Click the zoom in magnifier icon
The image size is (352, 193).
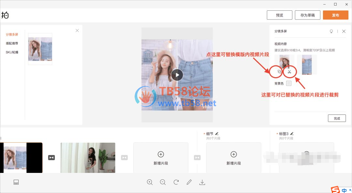(150, 182)
